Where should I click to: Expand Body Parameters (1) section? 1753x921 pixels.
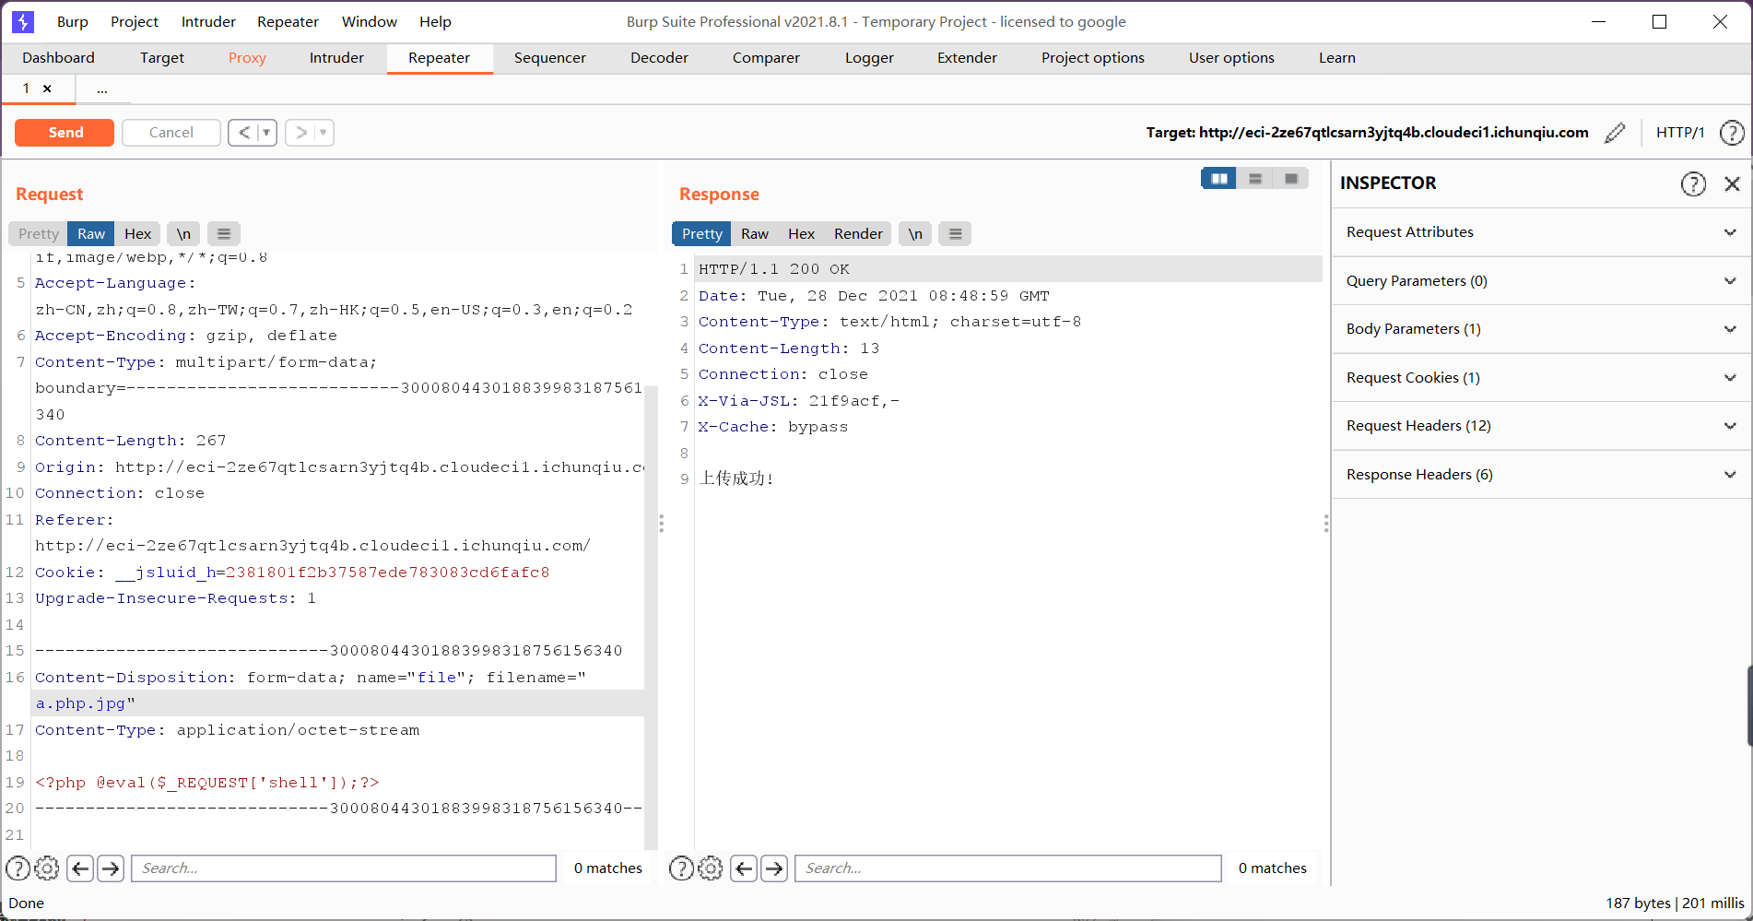point(1541,329)
